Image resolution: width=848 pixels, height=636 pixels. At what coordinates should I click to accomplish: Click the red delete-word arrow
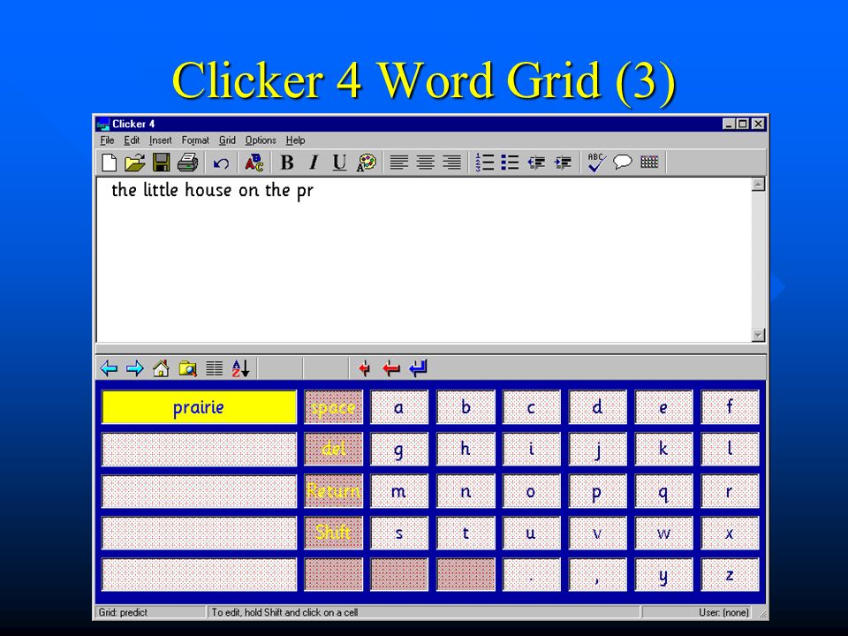point(391,368)
